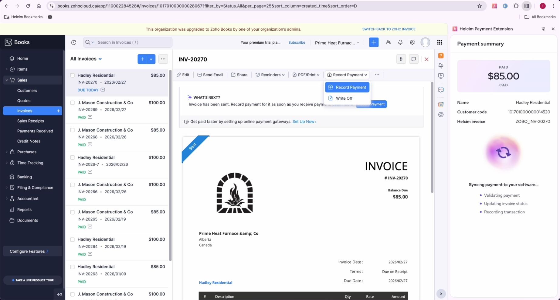
Task: Choose Record Payment from the dropdown menu
Action: pyautogui.click(x=347, y=87)
